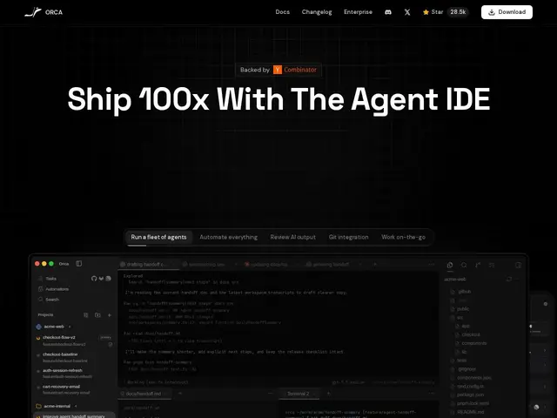Expand the public folder in file tree

pos(460,309)
